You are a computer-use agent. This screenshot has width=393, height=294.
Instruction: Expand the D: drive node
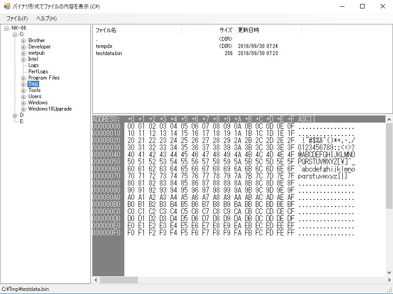click(x=15, y=115)
